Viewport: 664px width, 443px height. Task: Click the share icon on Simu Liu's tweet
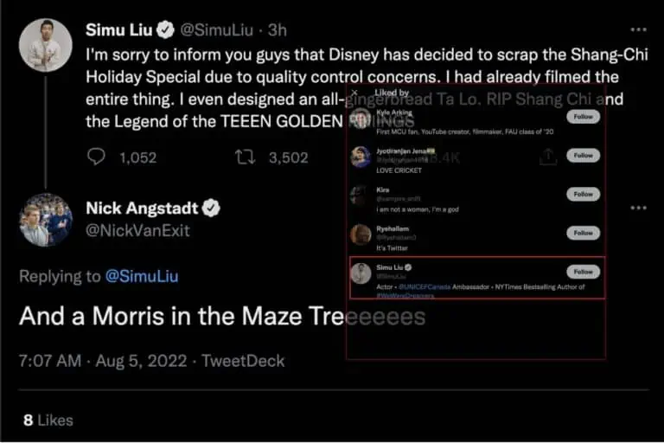click(x=547, y=157)
